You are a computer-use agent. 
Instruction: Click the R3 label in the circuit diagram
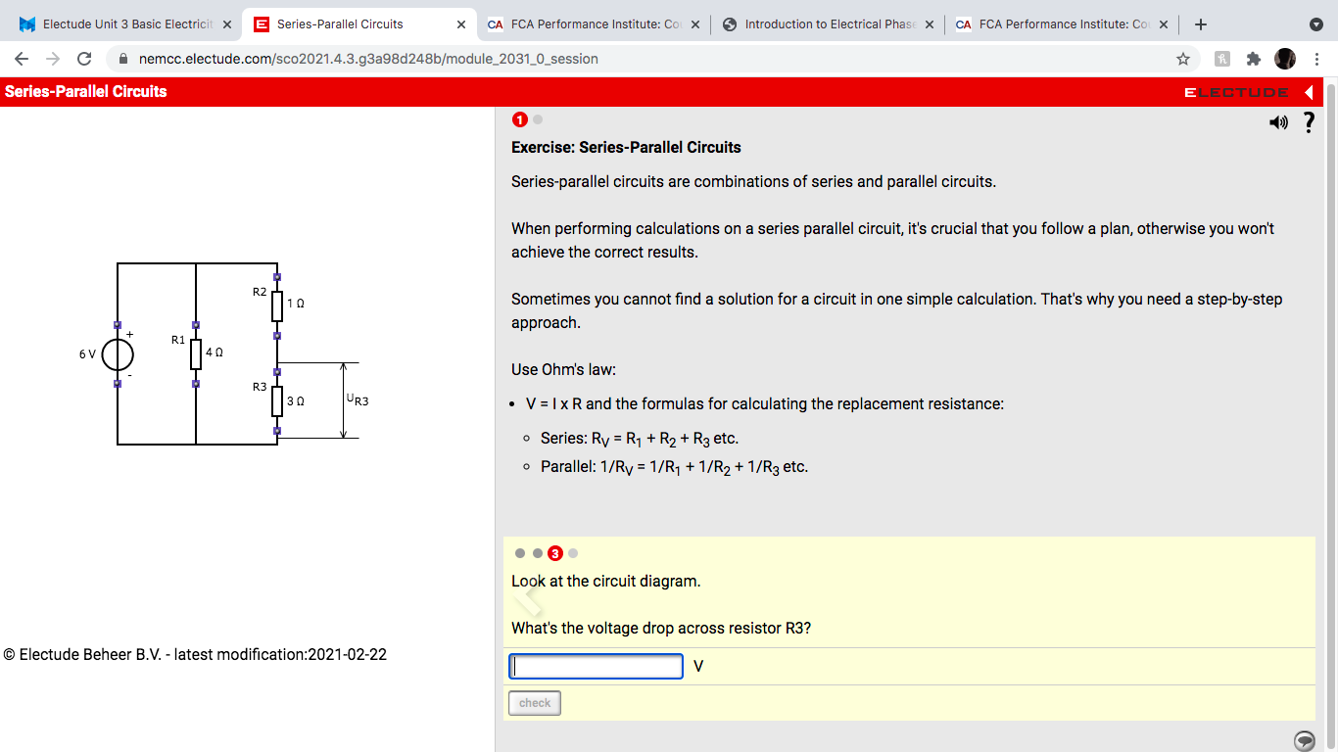[260, 387]
